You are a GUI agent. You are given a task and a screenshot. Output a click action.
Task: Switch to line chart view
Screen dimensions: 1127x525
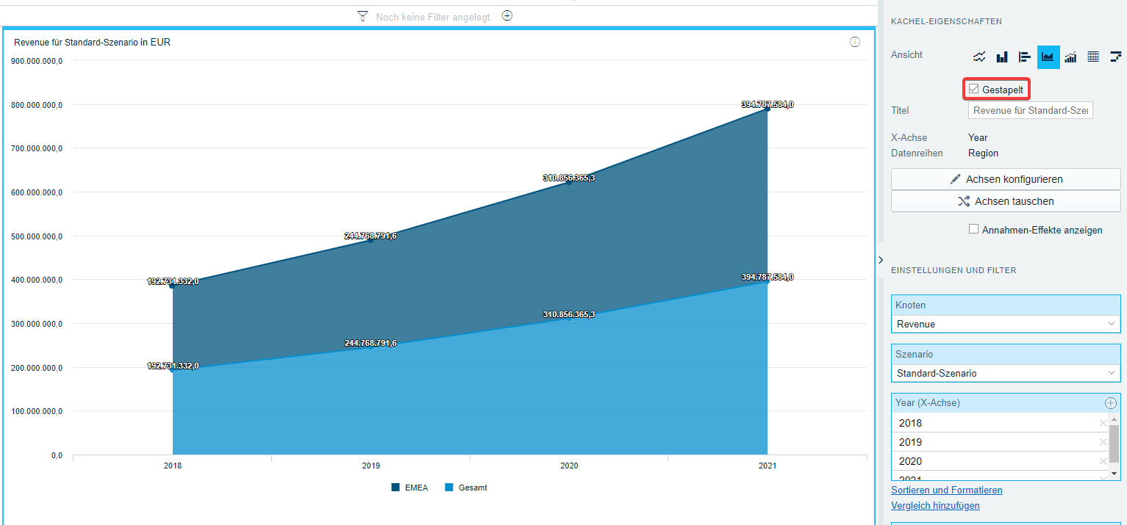979,57
